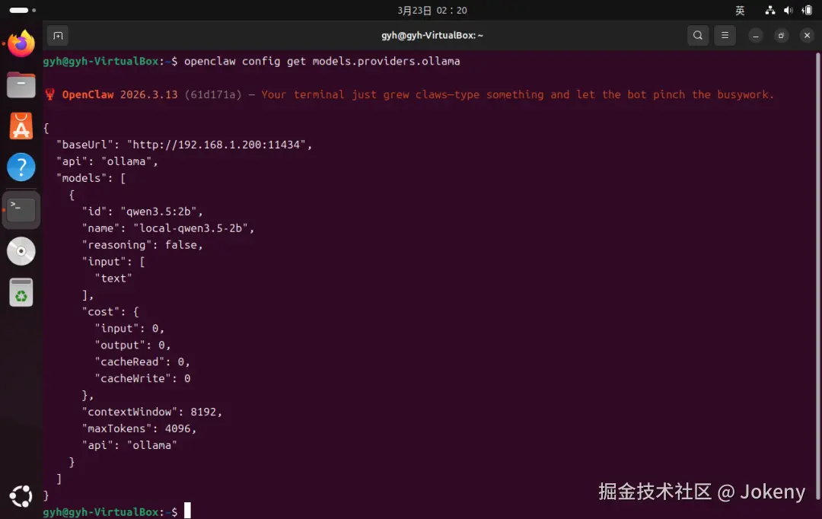The image size is (822, 519).
Task: Close the terminal window
Action: tap(807, 36)
